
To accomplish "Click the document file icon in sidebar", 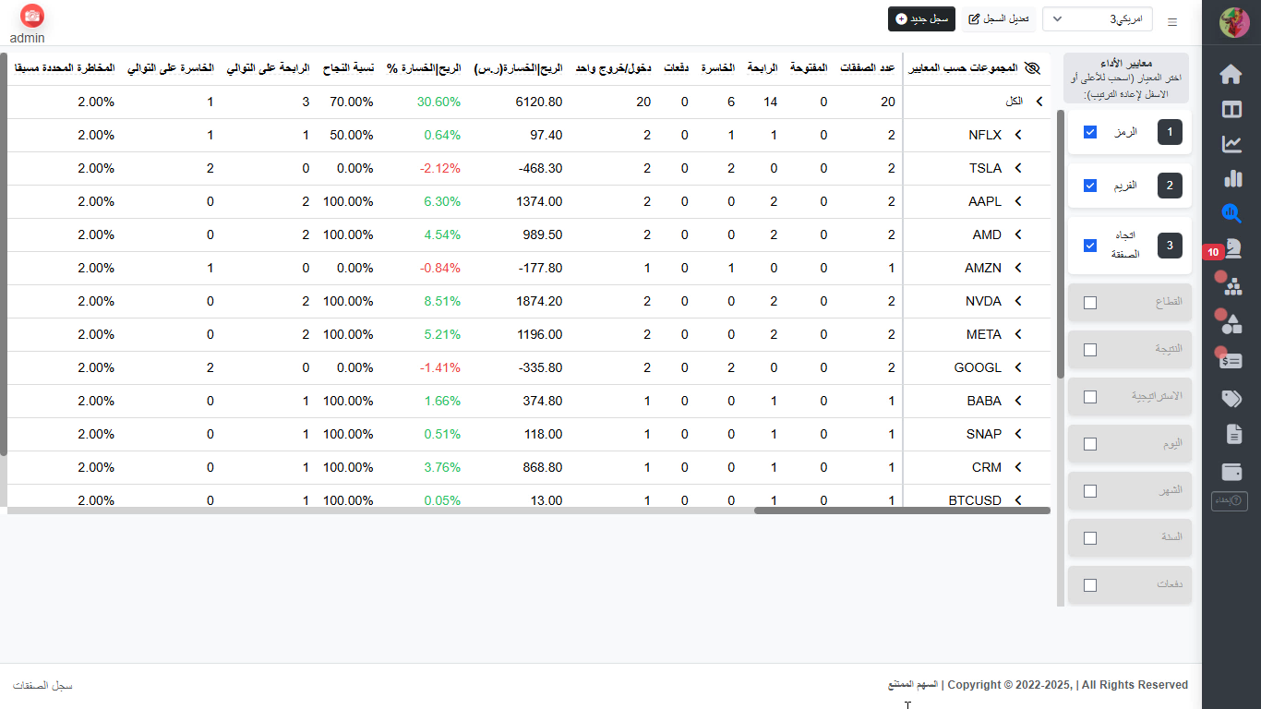I will click(1232, 434).
